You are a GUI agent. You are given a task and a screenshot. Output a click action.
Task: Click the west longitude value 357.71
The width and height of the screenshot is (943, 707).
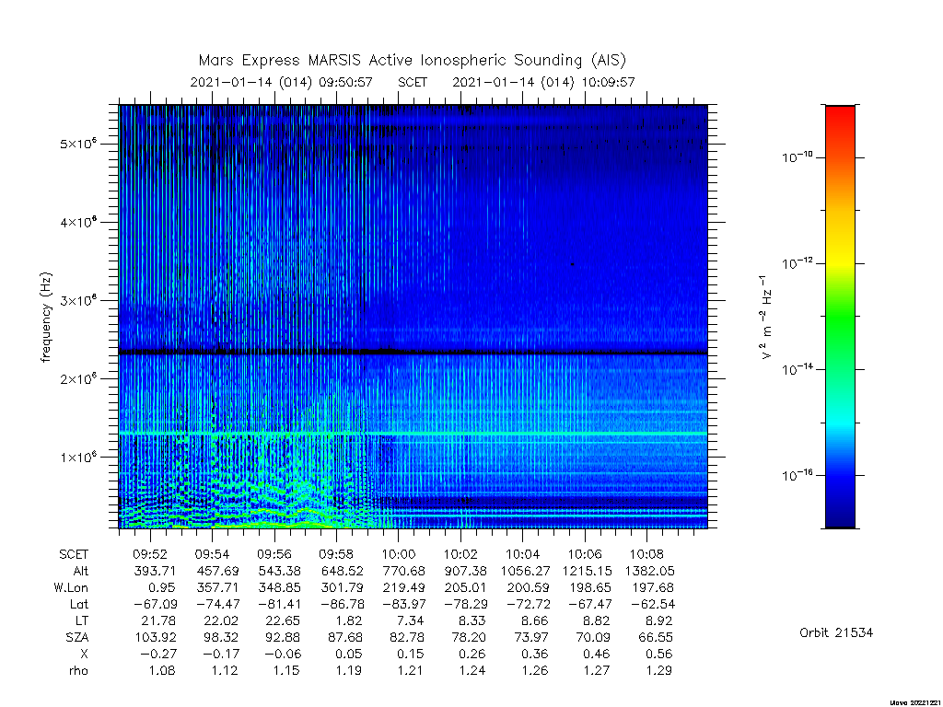[217, 587]
